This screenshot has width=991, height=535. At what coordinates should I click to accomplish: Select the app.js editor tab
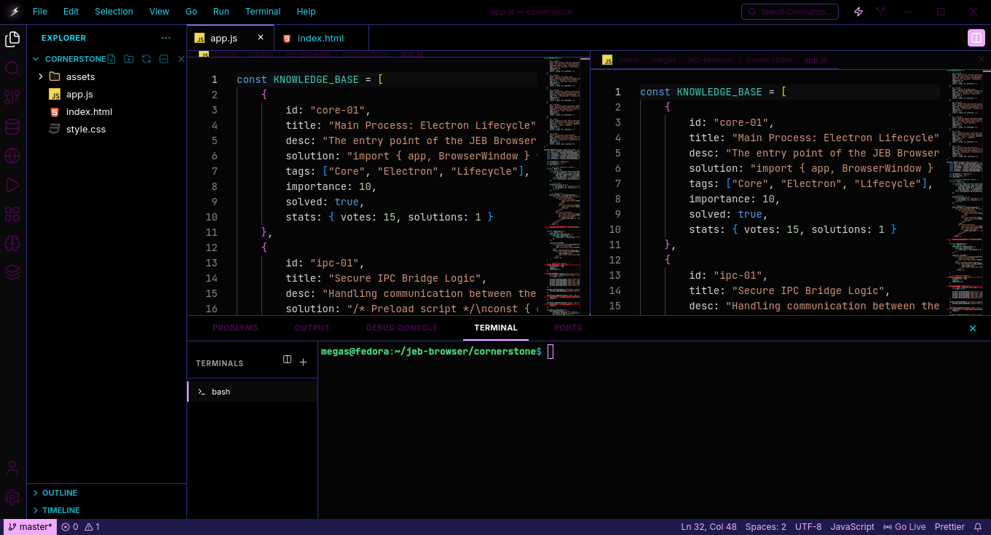(x=230, y=38)
